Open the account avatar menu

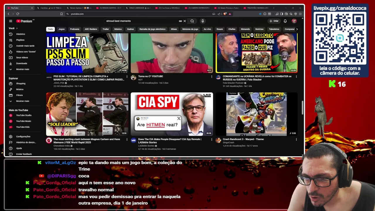[x=294, y=21]
